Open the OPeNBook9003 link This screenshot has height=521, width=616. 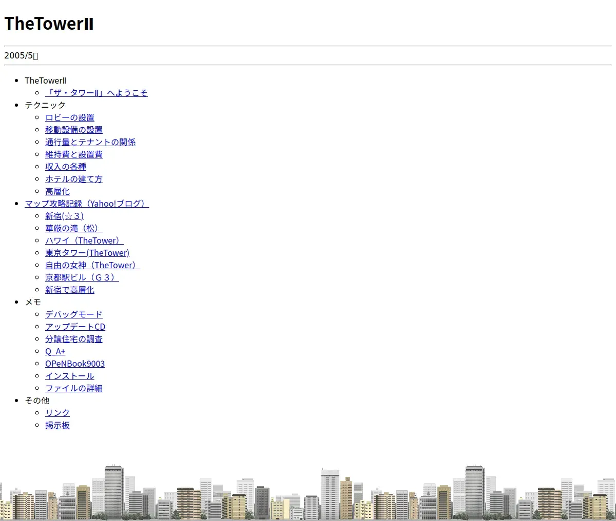pos(75,364)
